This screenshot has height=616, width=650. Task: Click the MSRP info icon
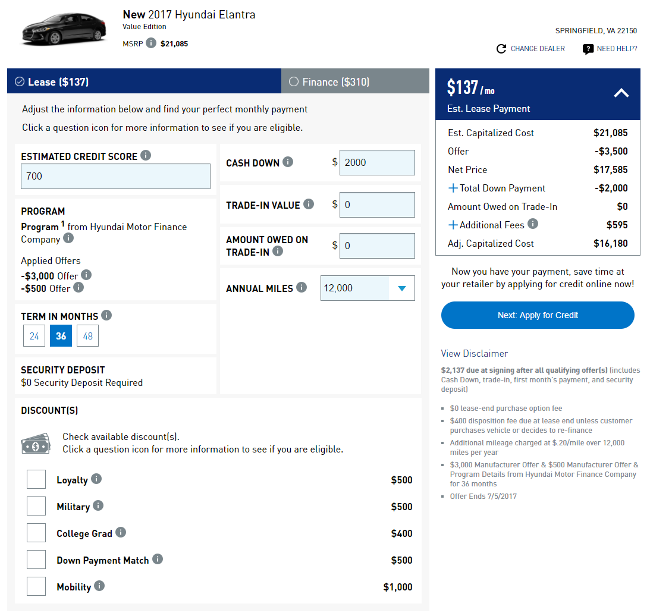pyautogui.click(x=151, y=43)
